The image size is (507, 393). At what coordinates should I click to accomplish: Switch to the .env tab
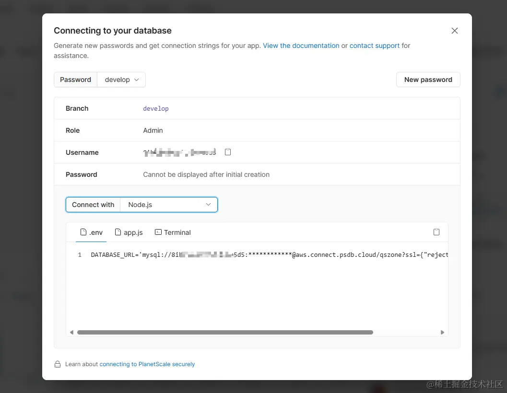[x=91, y=232]
